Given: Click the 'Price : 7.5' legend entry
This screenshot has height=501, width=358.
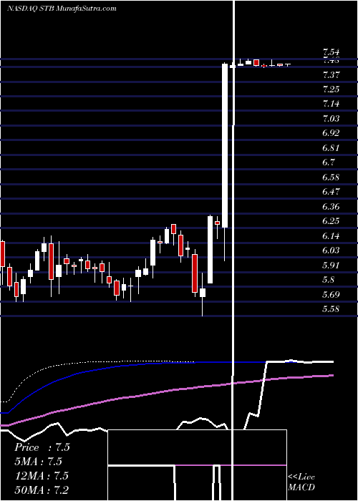Looking at the screenshot, I should pyautogui.click(x=42, y=447).
